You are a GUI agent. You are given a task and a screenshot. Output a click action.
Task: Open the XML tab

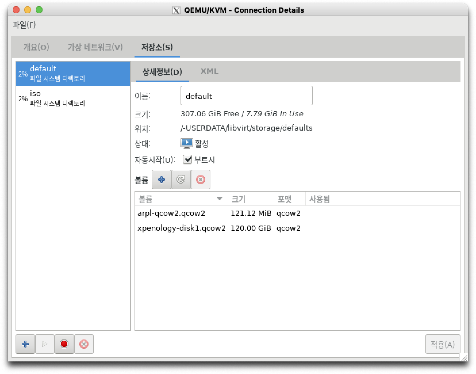tap(209, 71)
